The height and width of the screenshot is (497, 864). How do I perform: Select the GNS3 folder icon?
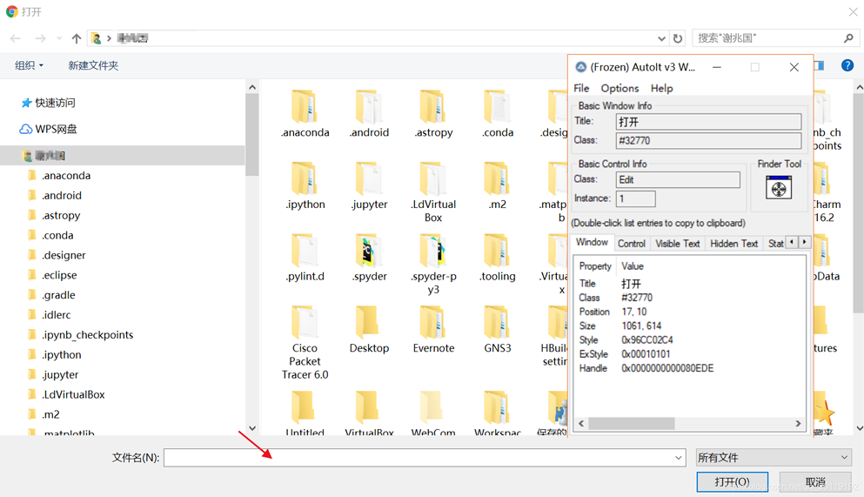pyautogui.click(x=497, y=323)
